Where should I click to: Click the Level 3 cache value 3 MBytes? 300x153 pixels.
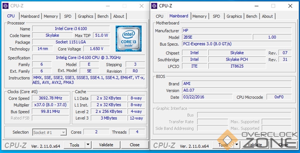(109, 118)
